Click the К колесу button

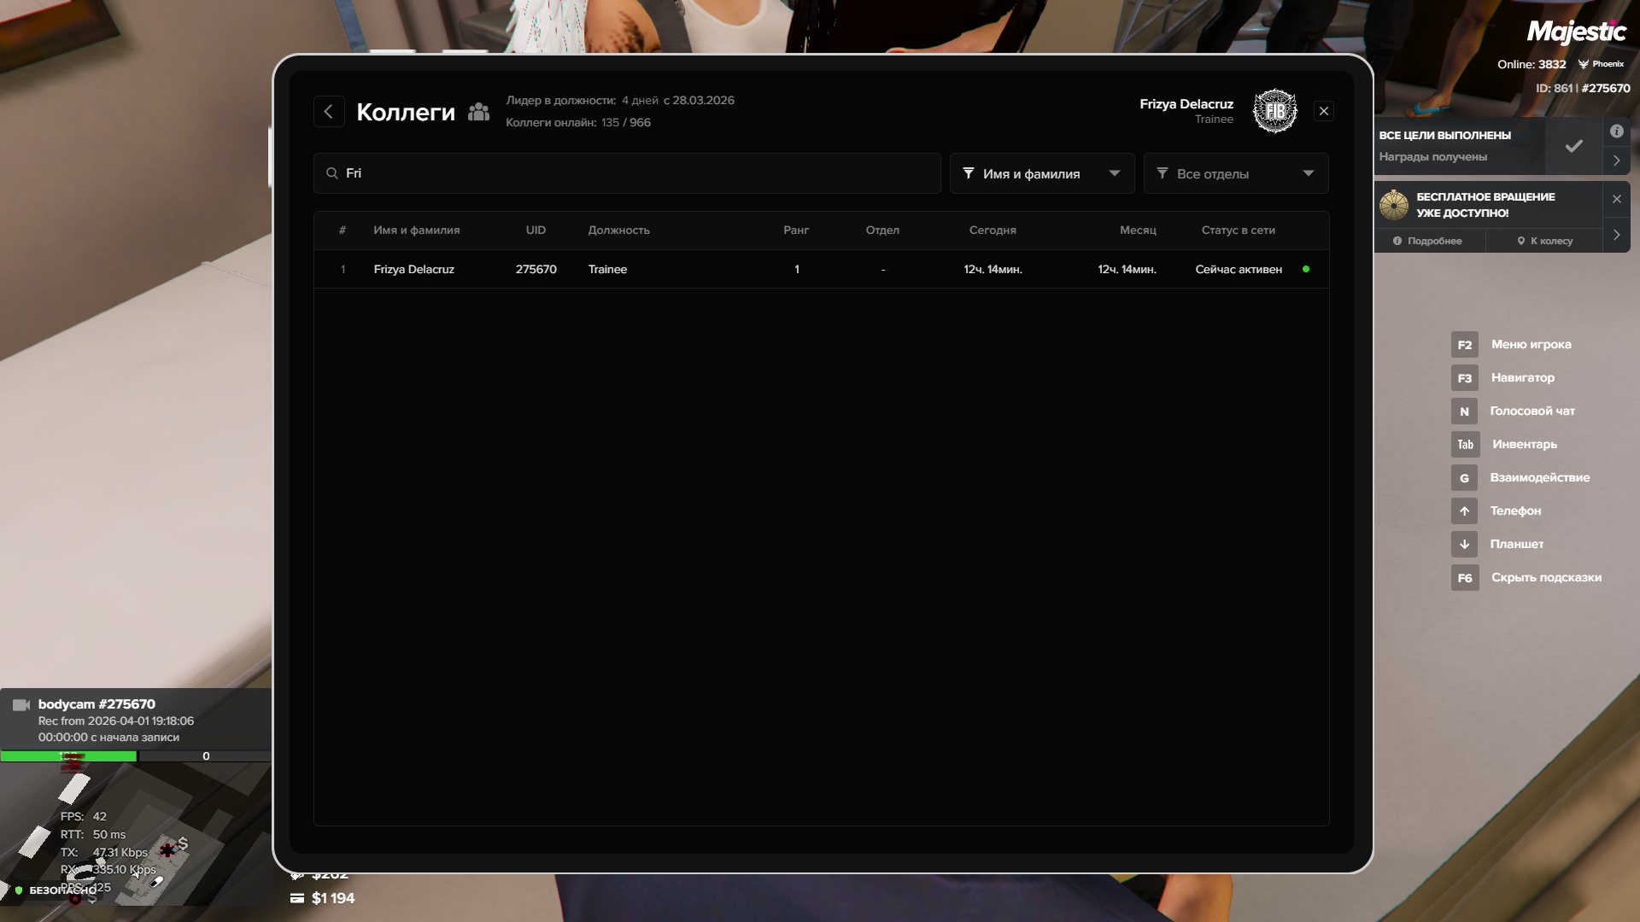(x=1544, y=241)
